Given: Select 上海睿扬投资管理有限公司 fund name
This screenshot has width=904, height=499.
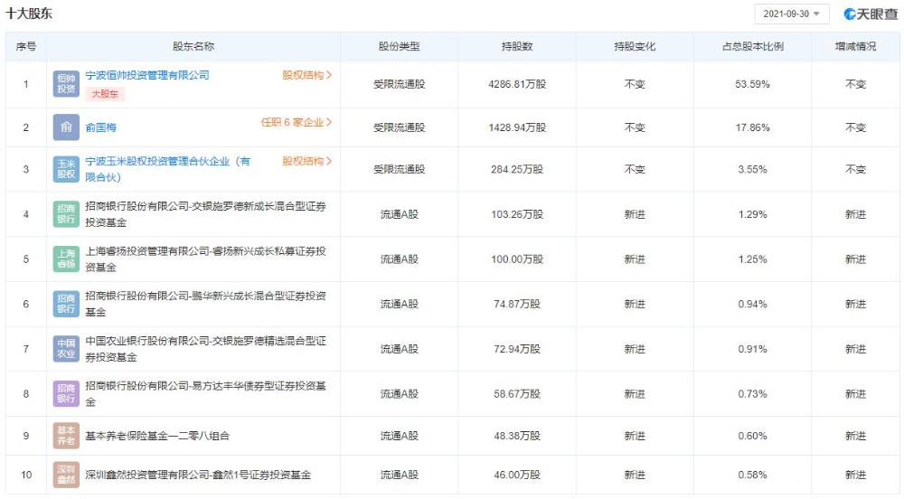Looking at the screenshot, I should click(x=206, y=259).
